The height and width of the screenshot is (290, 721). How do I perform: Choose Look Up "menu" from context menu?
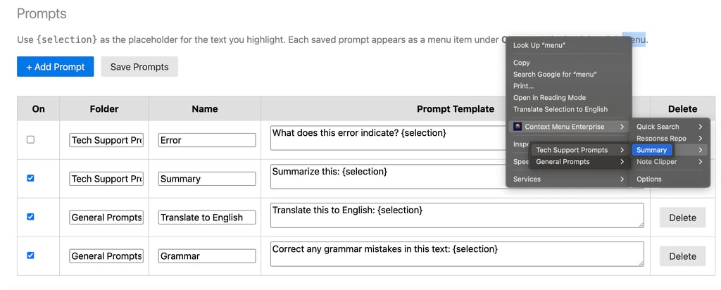coord(539,45)
